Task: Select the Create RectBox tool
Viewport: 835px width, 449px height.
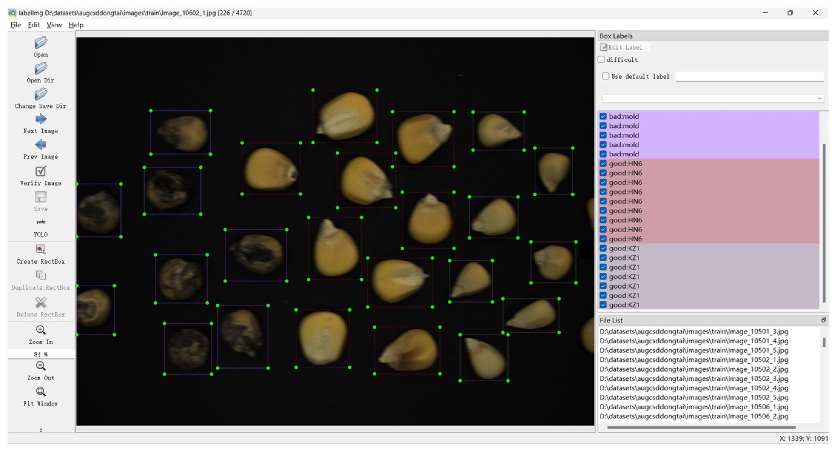Action: click(x=41, y=249)
